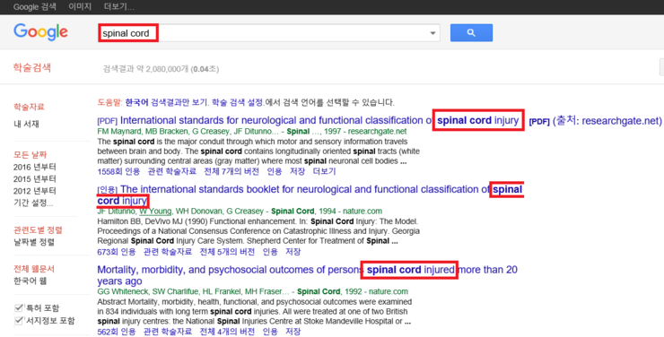
Task: Select the 모든 날짜 filter
Action: (31, 155)
